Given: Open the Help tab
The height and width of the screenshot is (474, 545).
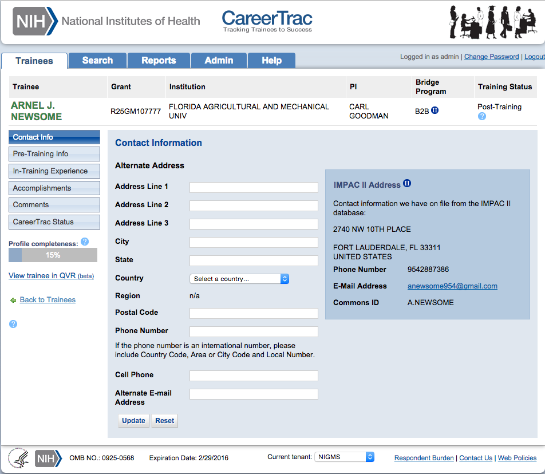Looking at the screenshot, I should (271, 61).
